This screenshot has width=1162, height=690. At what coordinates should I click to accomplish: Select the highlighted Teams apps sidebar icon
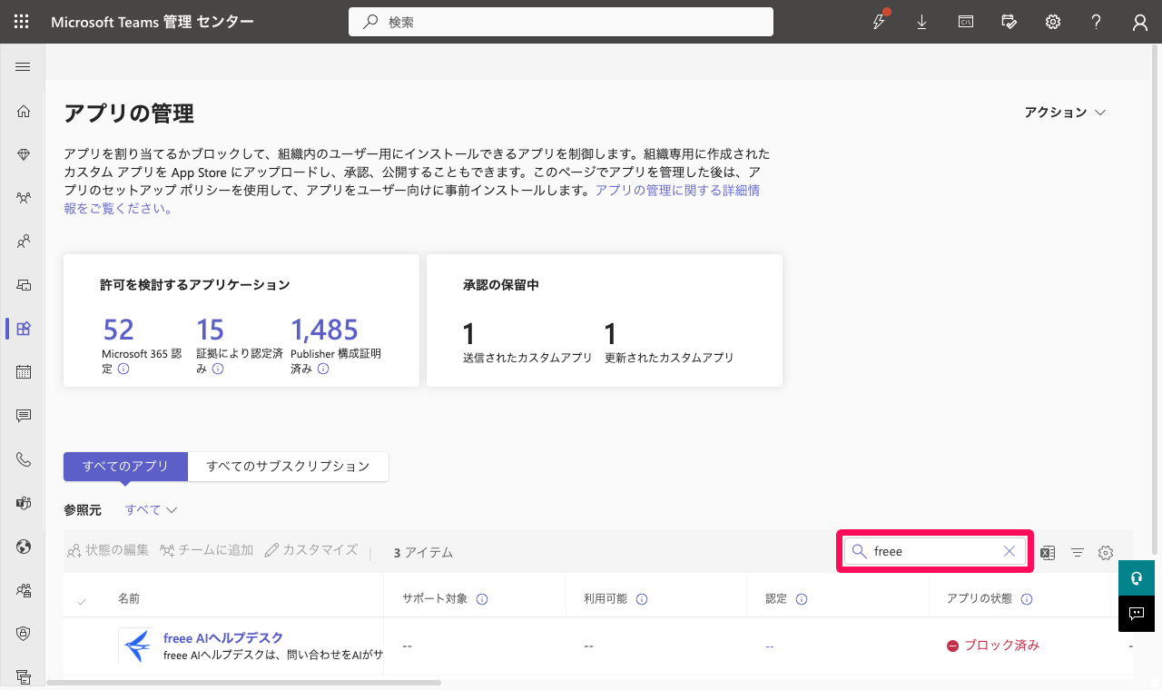tap(24, 329)
